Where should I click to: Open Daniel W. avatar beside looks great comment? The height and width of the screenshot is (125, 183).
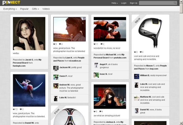pos(137,111)
